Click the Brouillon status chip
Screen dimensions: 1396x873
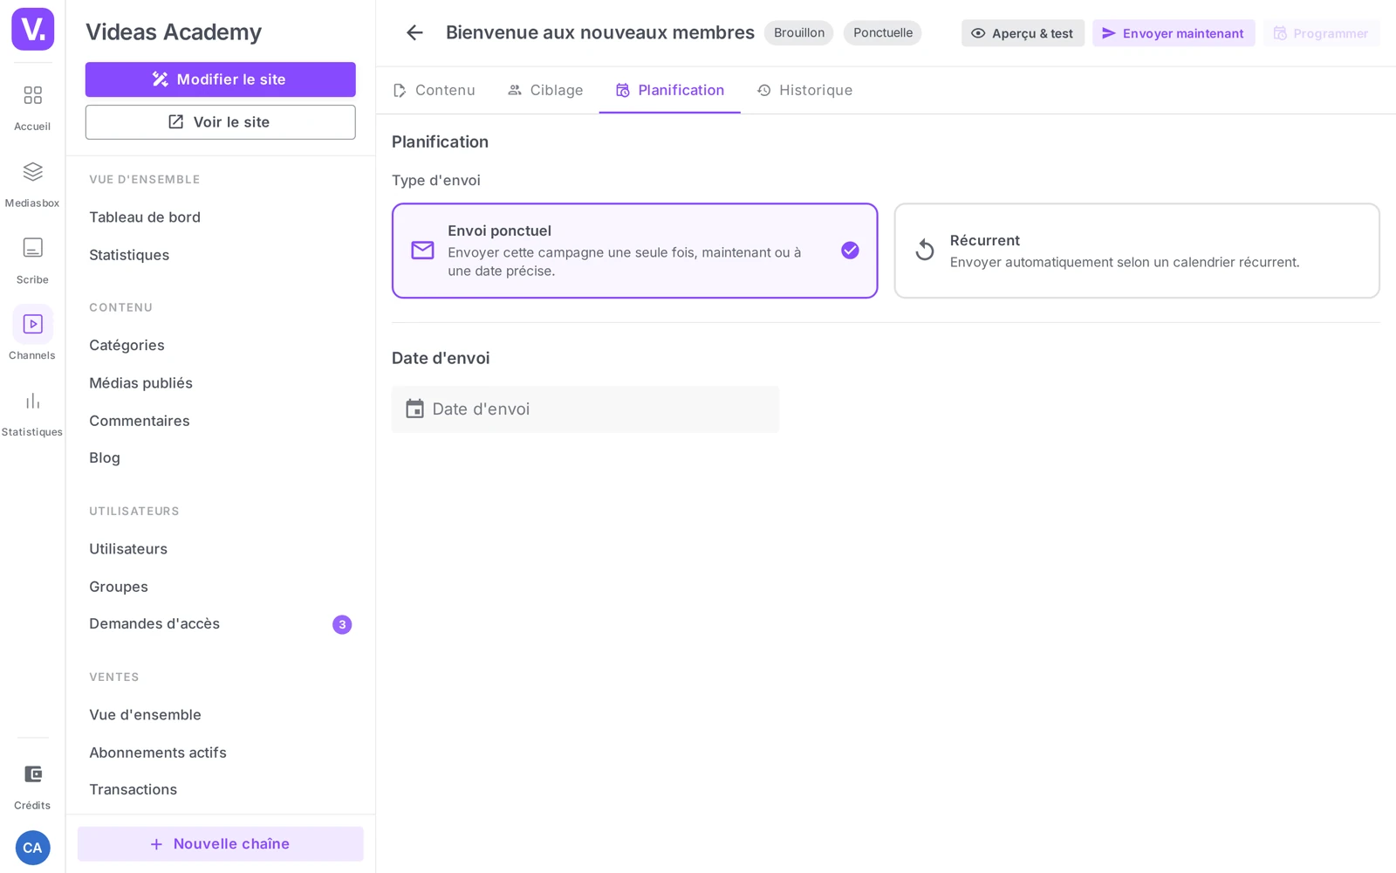coord(798,33)
